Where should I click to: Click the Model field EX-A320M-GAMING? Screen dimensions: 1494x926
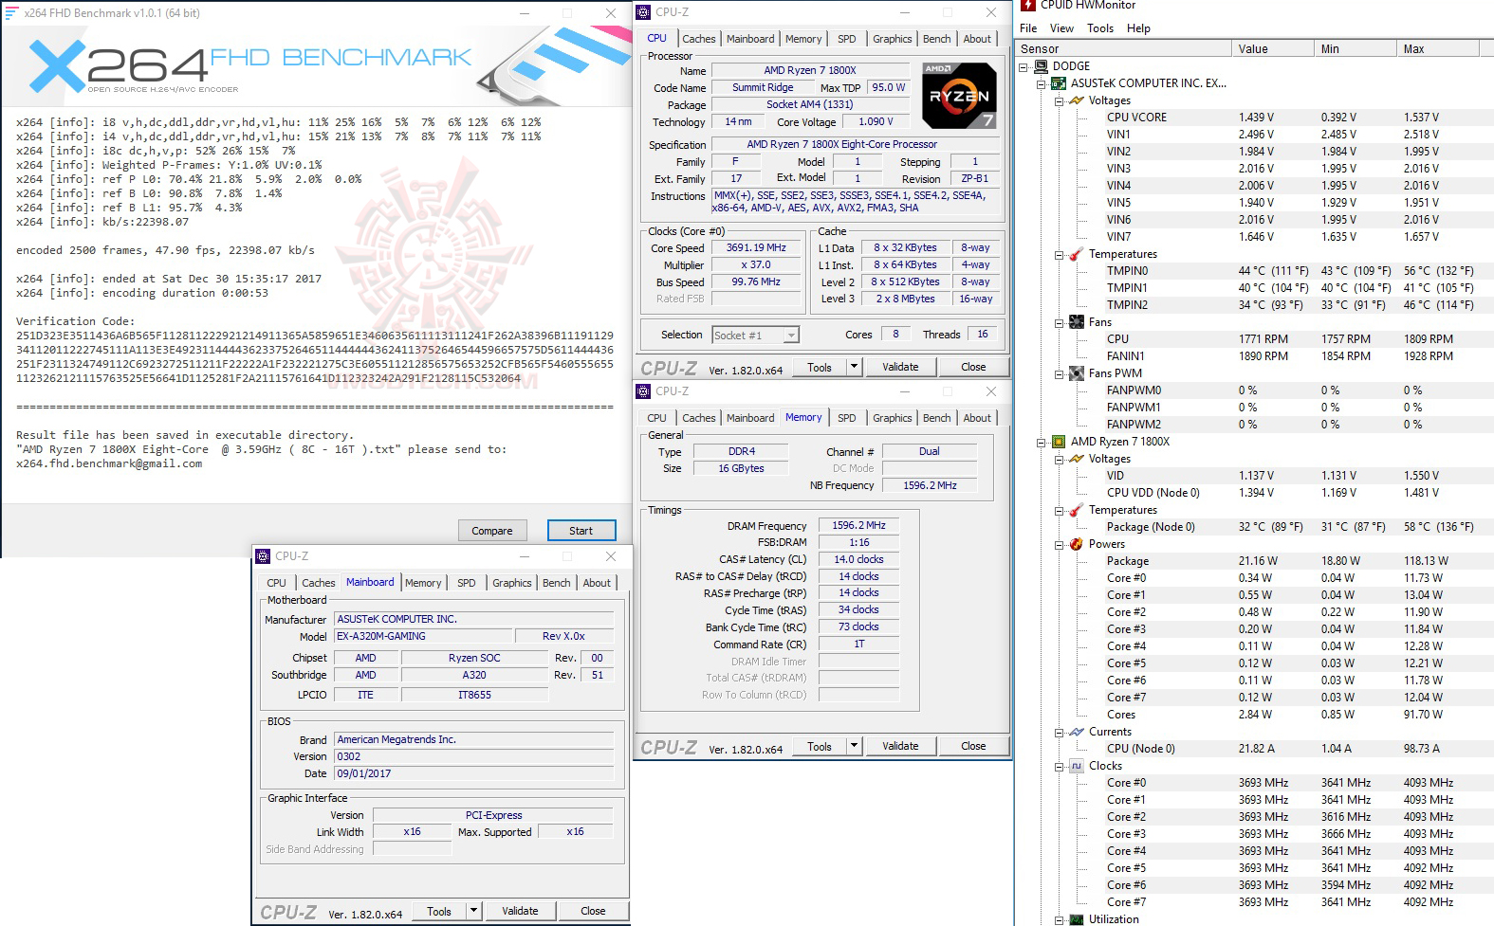pyautogui.click(x=423, y=636)
